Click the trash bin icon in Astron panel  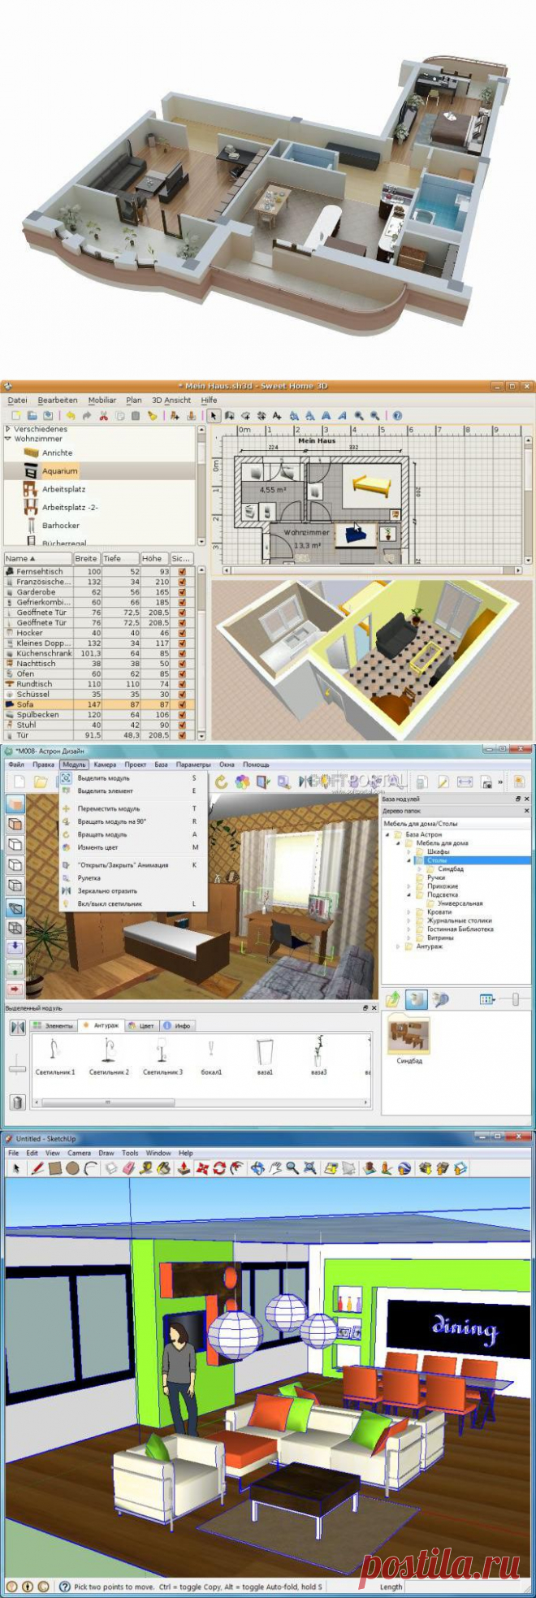coord(17,1102)
